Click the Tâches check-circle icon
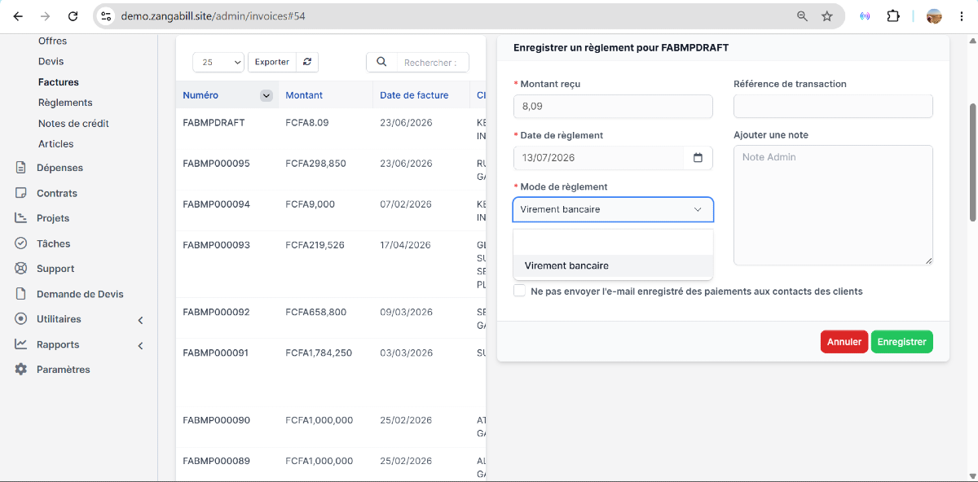This screenshot has width=978, height=482. [x=21, y=243]
